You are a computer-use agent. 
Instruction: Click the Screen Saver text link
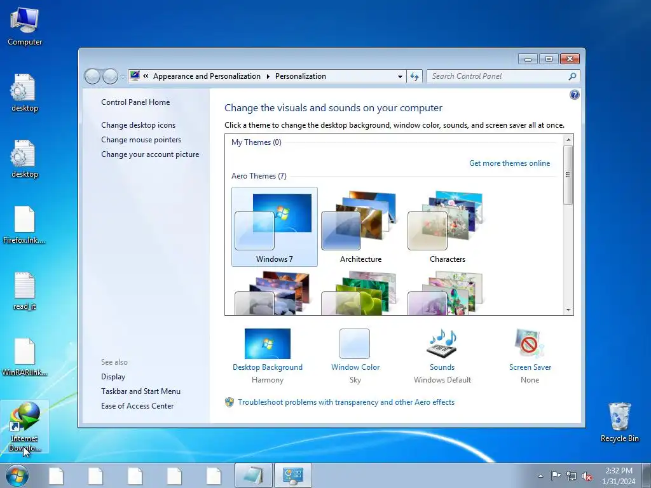click(x=530, y=367)
